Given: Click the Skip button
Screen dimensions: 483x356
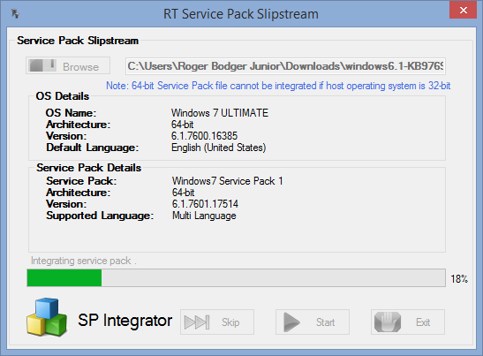Looking at the screenshot, I should click(217, 322).
